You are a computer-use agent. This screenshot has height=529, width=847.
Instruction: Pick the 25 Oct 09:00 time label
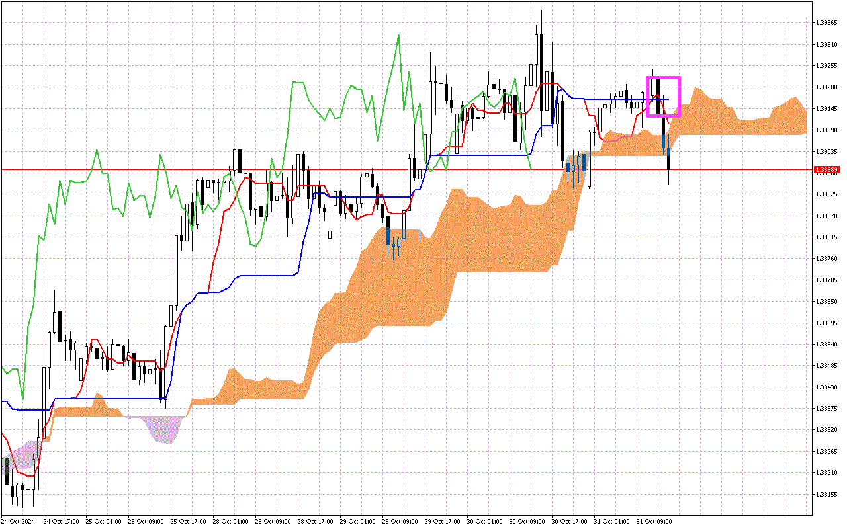click(146, 522)
